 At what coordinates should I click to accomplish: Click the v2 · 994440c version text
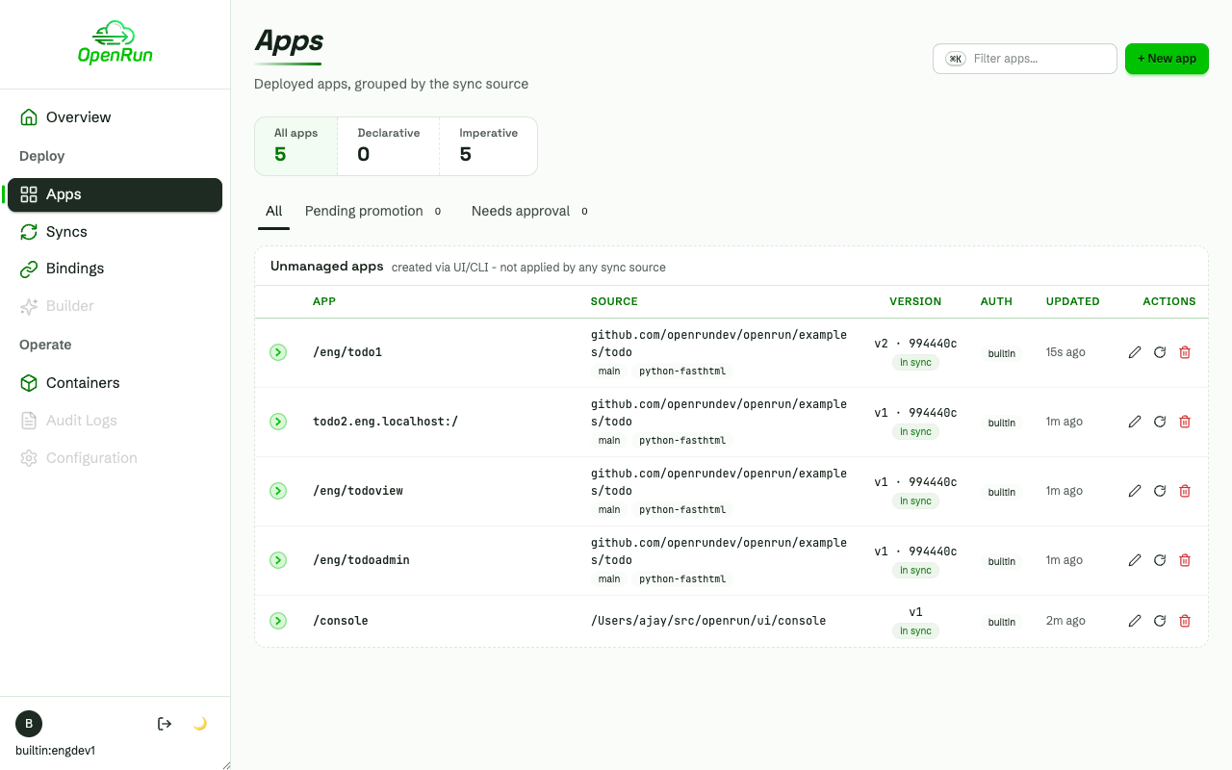coord(915,344)
